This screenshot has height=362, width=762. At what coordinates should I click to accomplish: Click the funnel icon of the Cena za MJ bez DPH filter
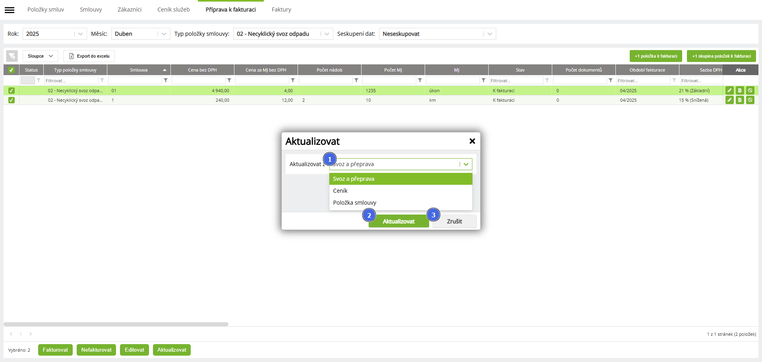coord(293,80)
